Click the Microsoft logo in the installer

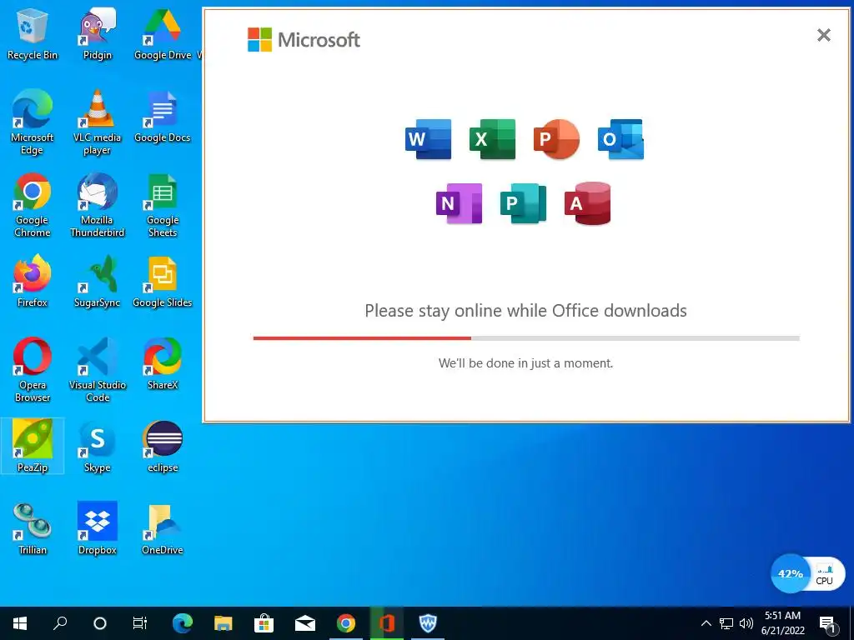pos(304,40)
